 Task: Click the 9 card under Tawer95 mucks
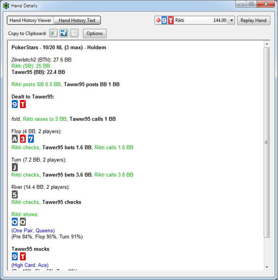click(x=15, y=256)
